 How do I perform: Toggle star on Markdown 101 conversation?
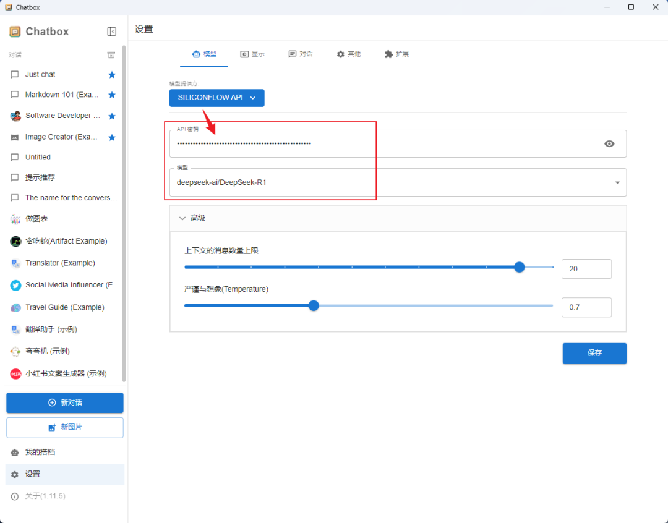[112, 95]
